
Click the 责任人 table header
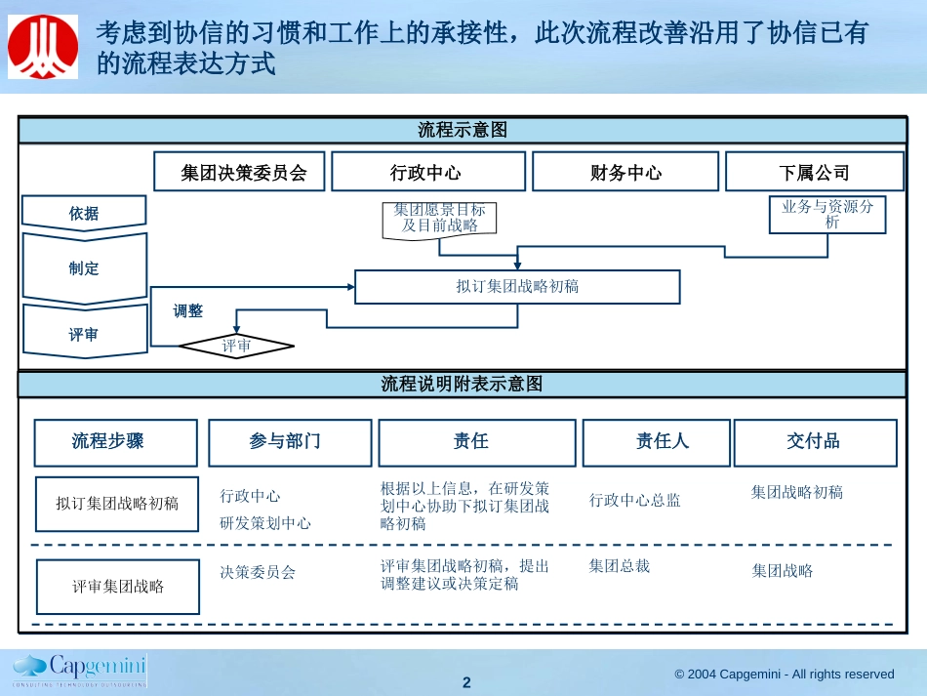(657, 443)
